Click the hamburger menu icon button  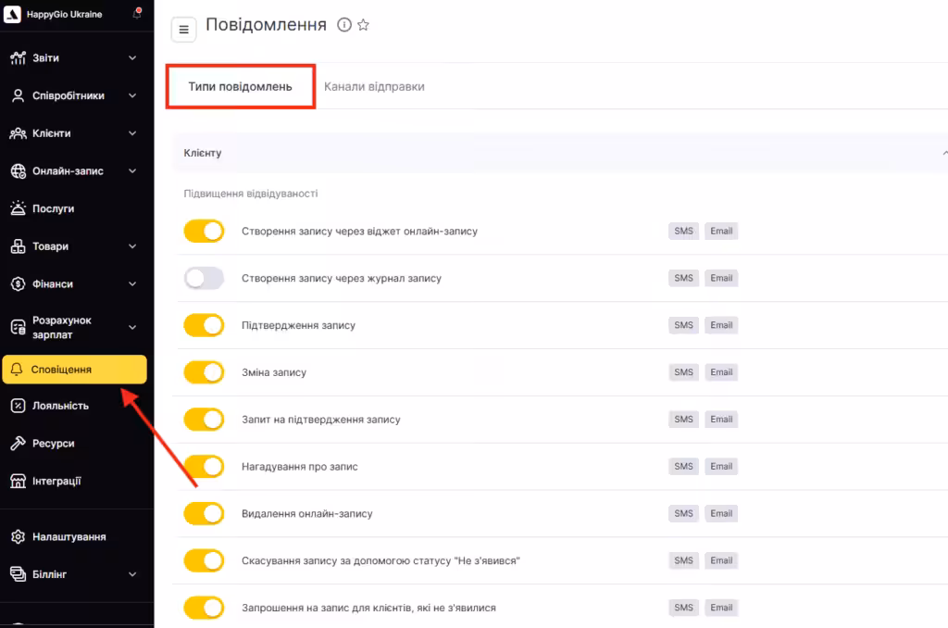point(183,30)
